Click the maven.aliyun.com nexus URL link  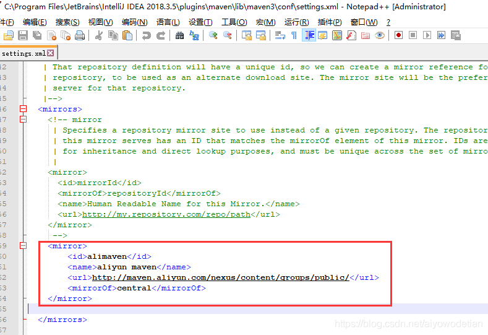(x=221, y=277)
